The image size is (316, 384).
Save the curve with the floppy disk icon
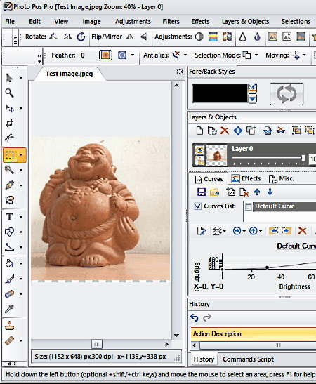[202, 192]
